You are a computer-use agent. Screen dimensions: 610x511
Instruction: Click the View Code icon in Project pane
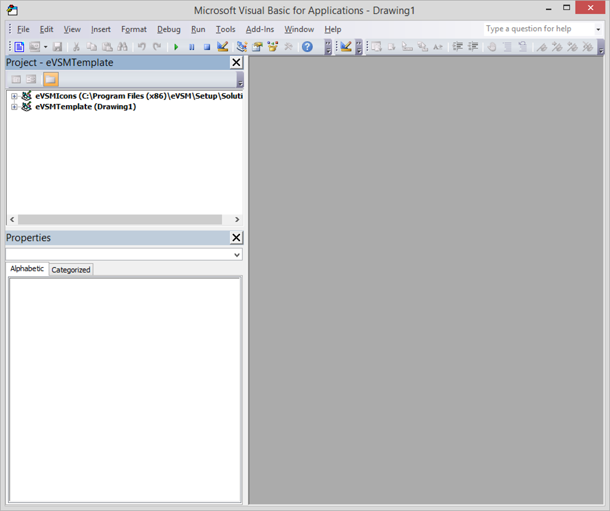(x=17, y=79)
